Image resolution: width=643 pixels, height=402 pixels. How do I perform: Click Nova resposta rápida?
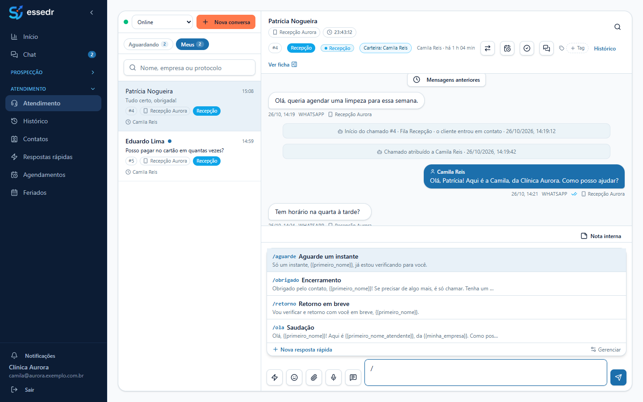pyautogui.click(x=302, y=350)
